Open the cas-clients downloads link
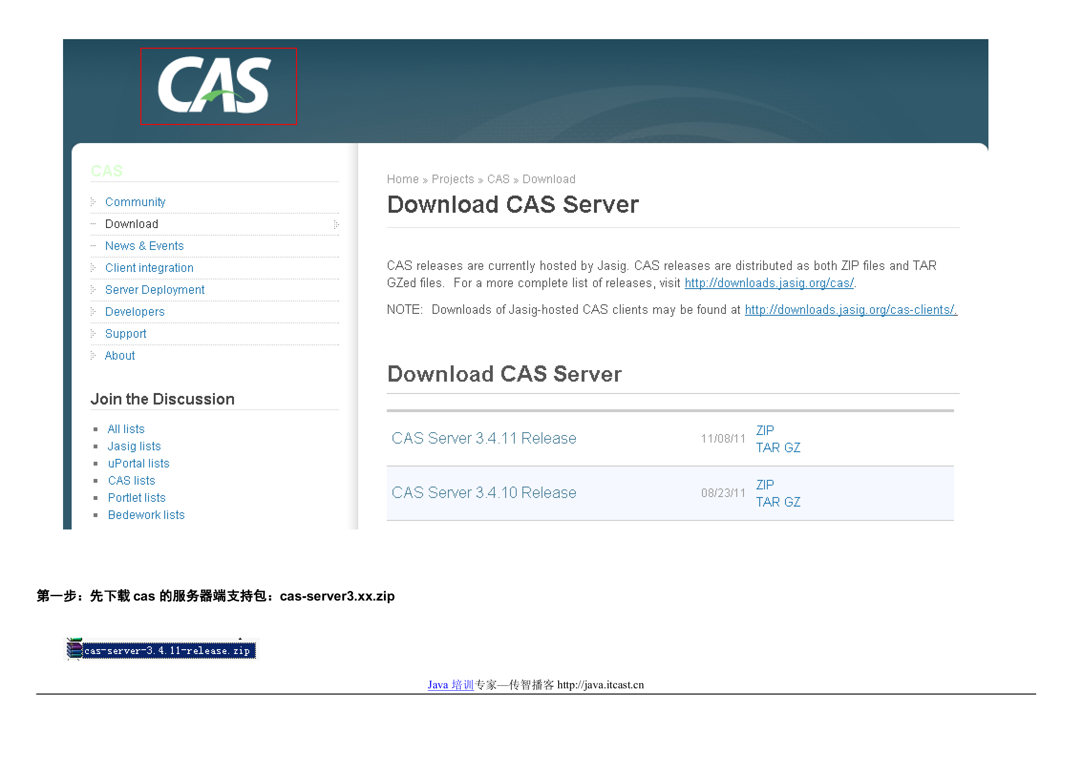The image size is (1072, 757). 851,310
